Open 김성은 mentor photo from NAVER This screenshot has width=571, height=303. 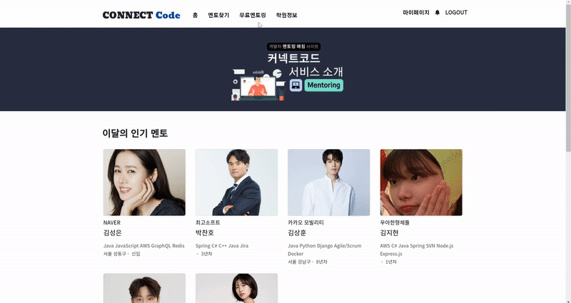pyautogui.click(x=144, y=183)
